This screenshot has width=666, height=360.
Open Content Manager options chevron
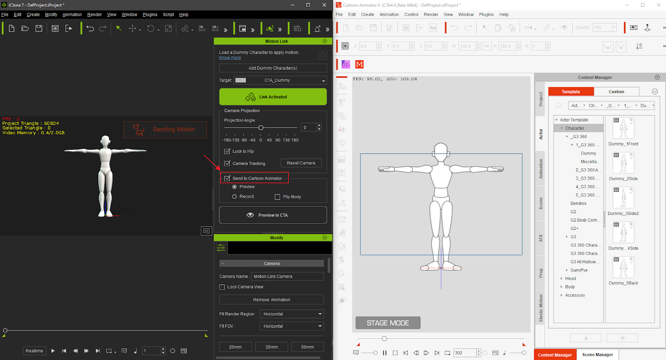655,91
